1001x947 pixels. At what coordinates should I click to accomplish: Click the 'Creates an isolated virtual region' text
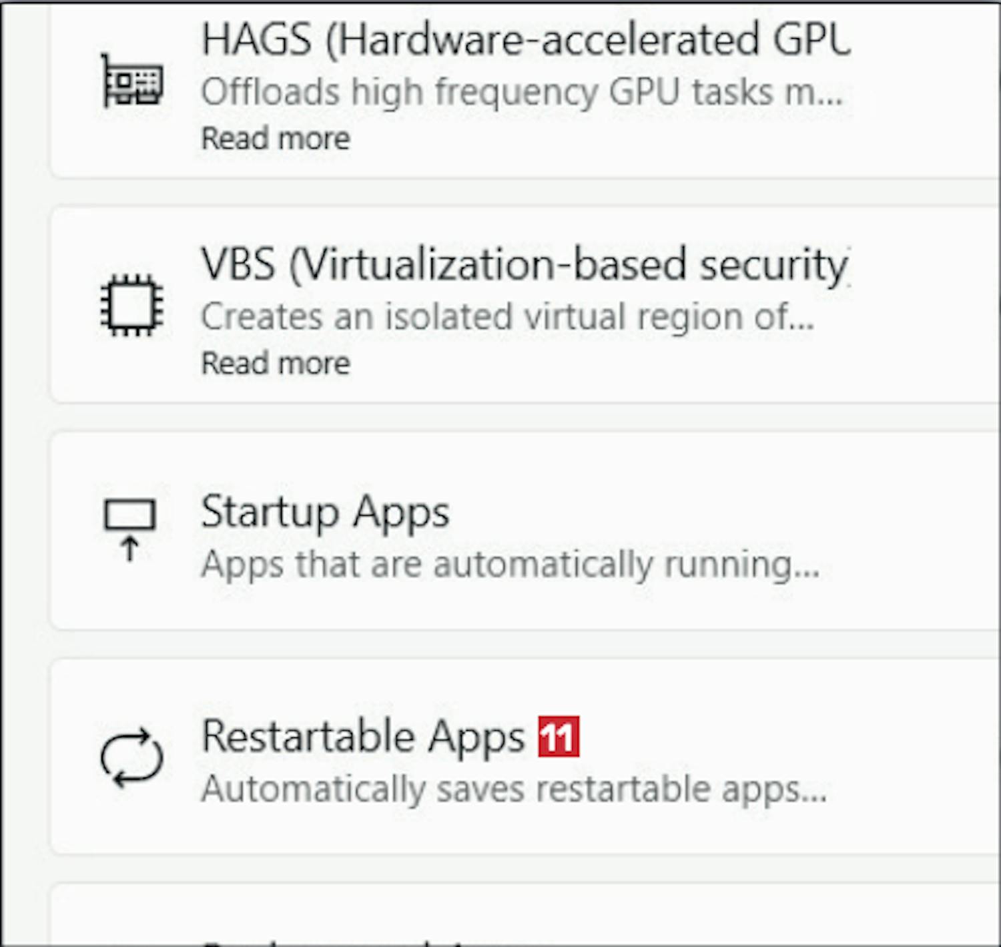coord(507,316)
